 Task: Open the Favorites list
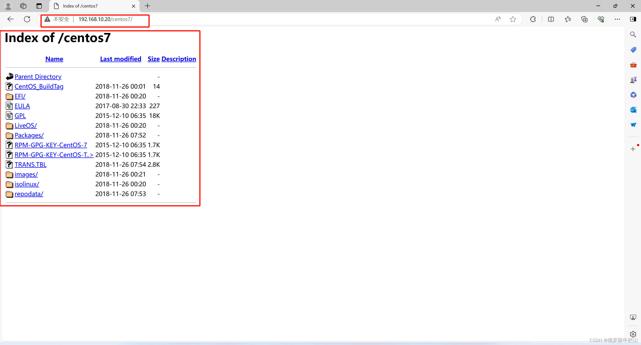click(568, 19)
